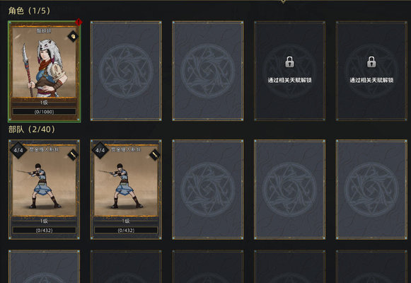Click the third empty troop slot
Image resolution: width=411 pixels, height=283 pixels.
(208, 190)
